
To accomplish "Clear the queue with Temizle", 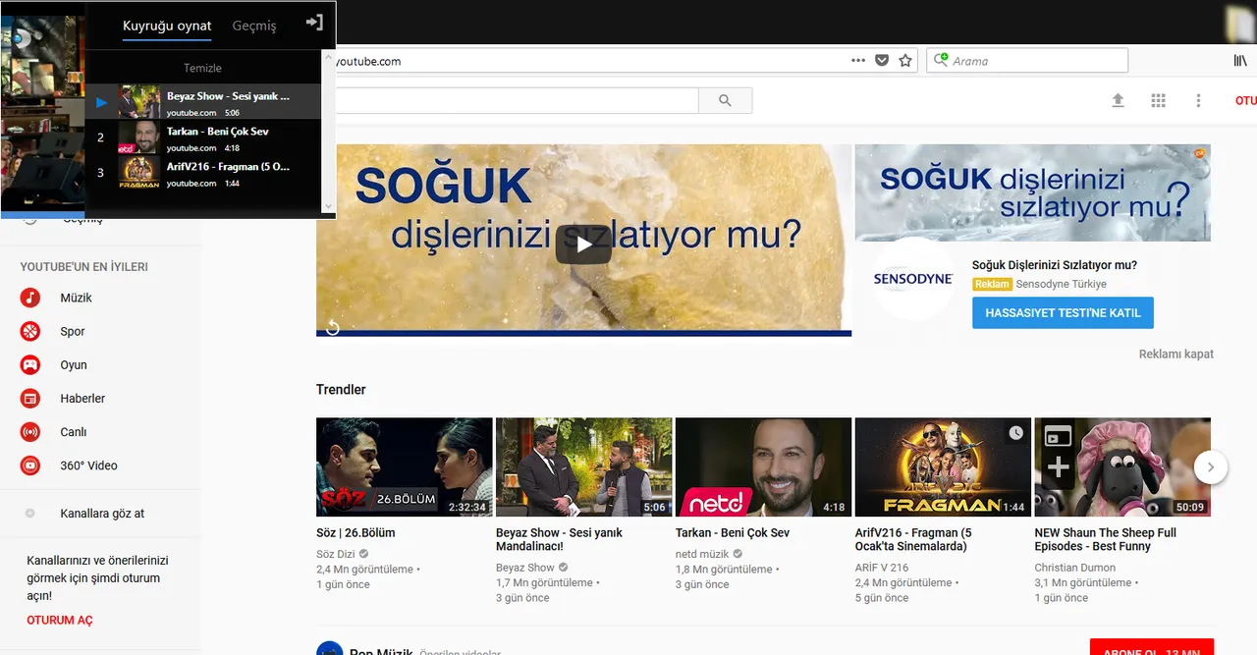I will 202,69.
